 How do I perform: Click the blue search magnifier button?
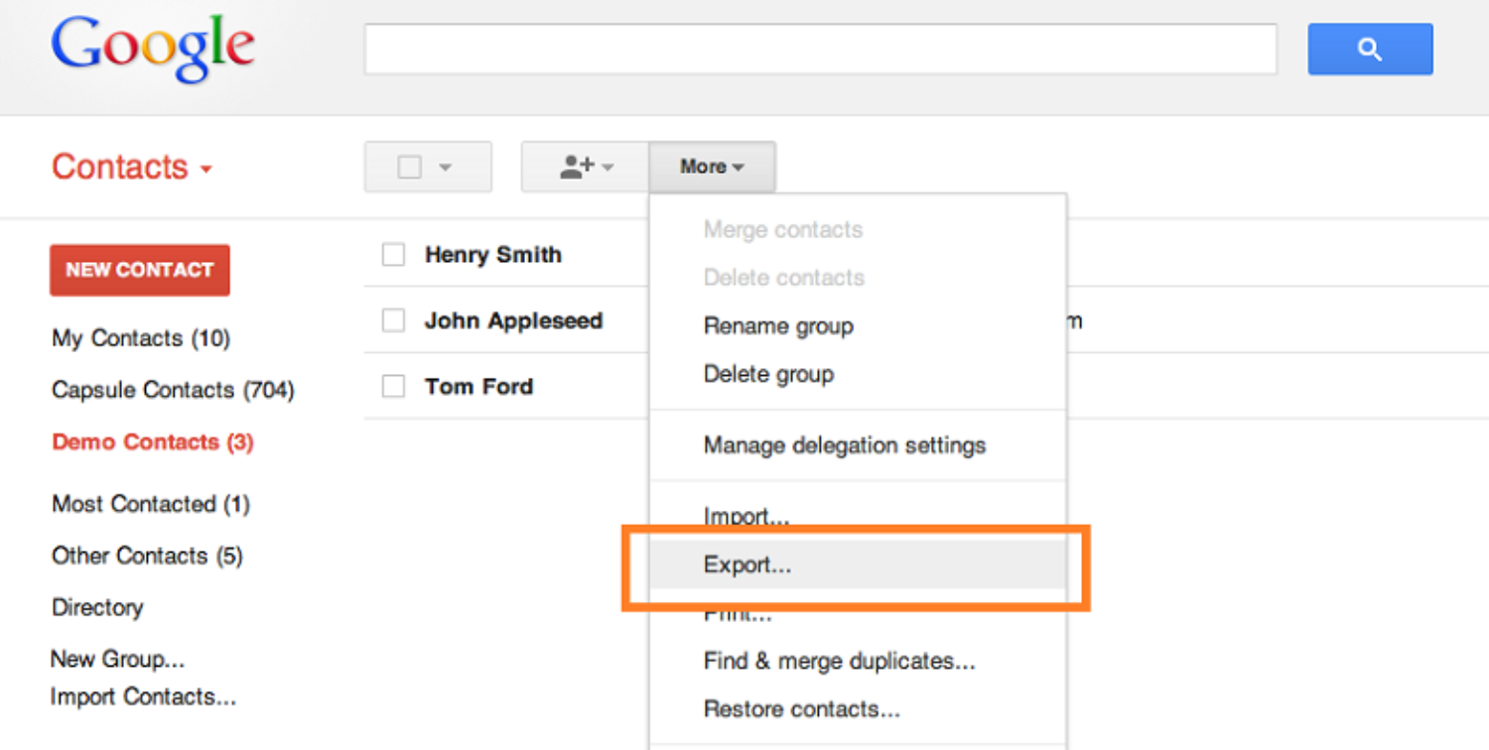1370,49
